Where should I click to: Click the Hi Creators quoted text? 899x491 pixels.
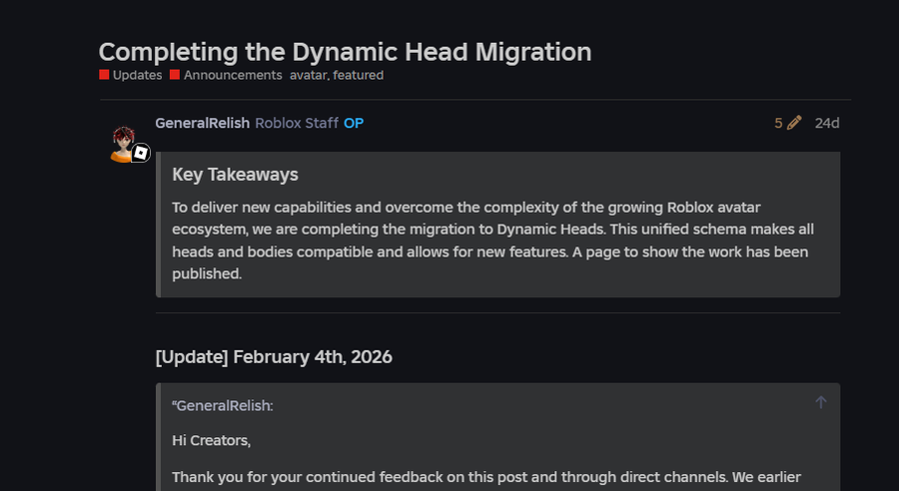tap(211, 440)
